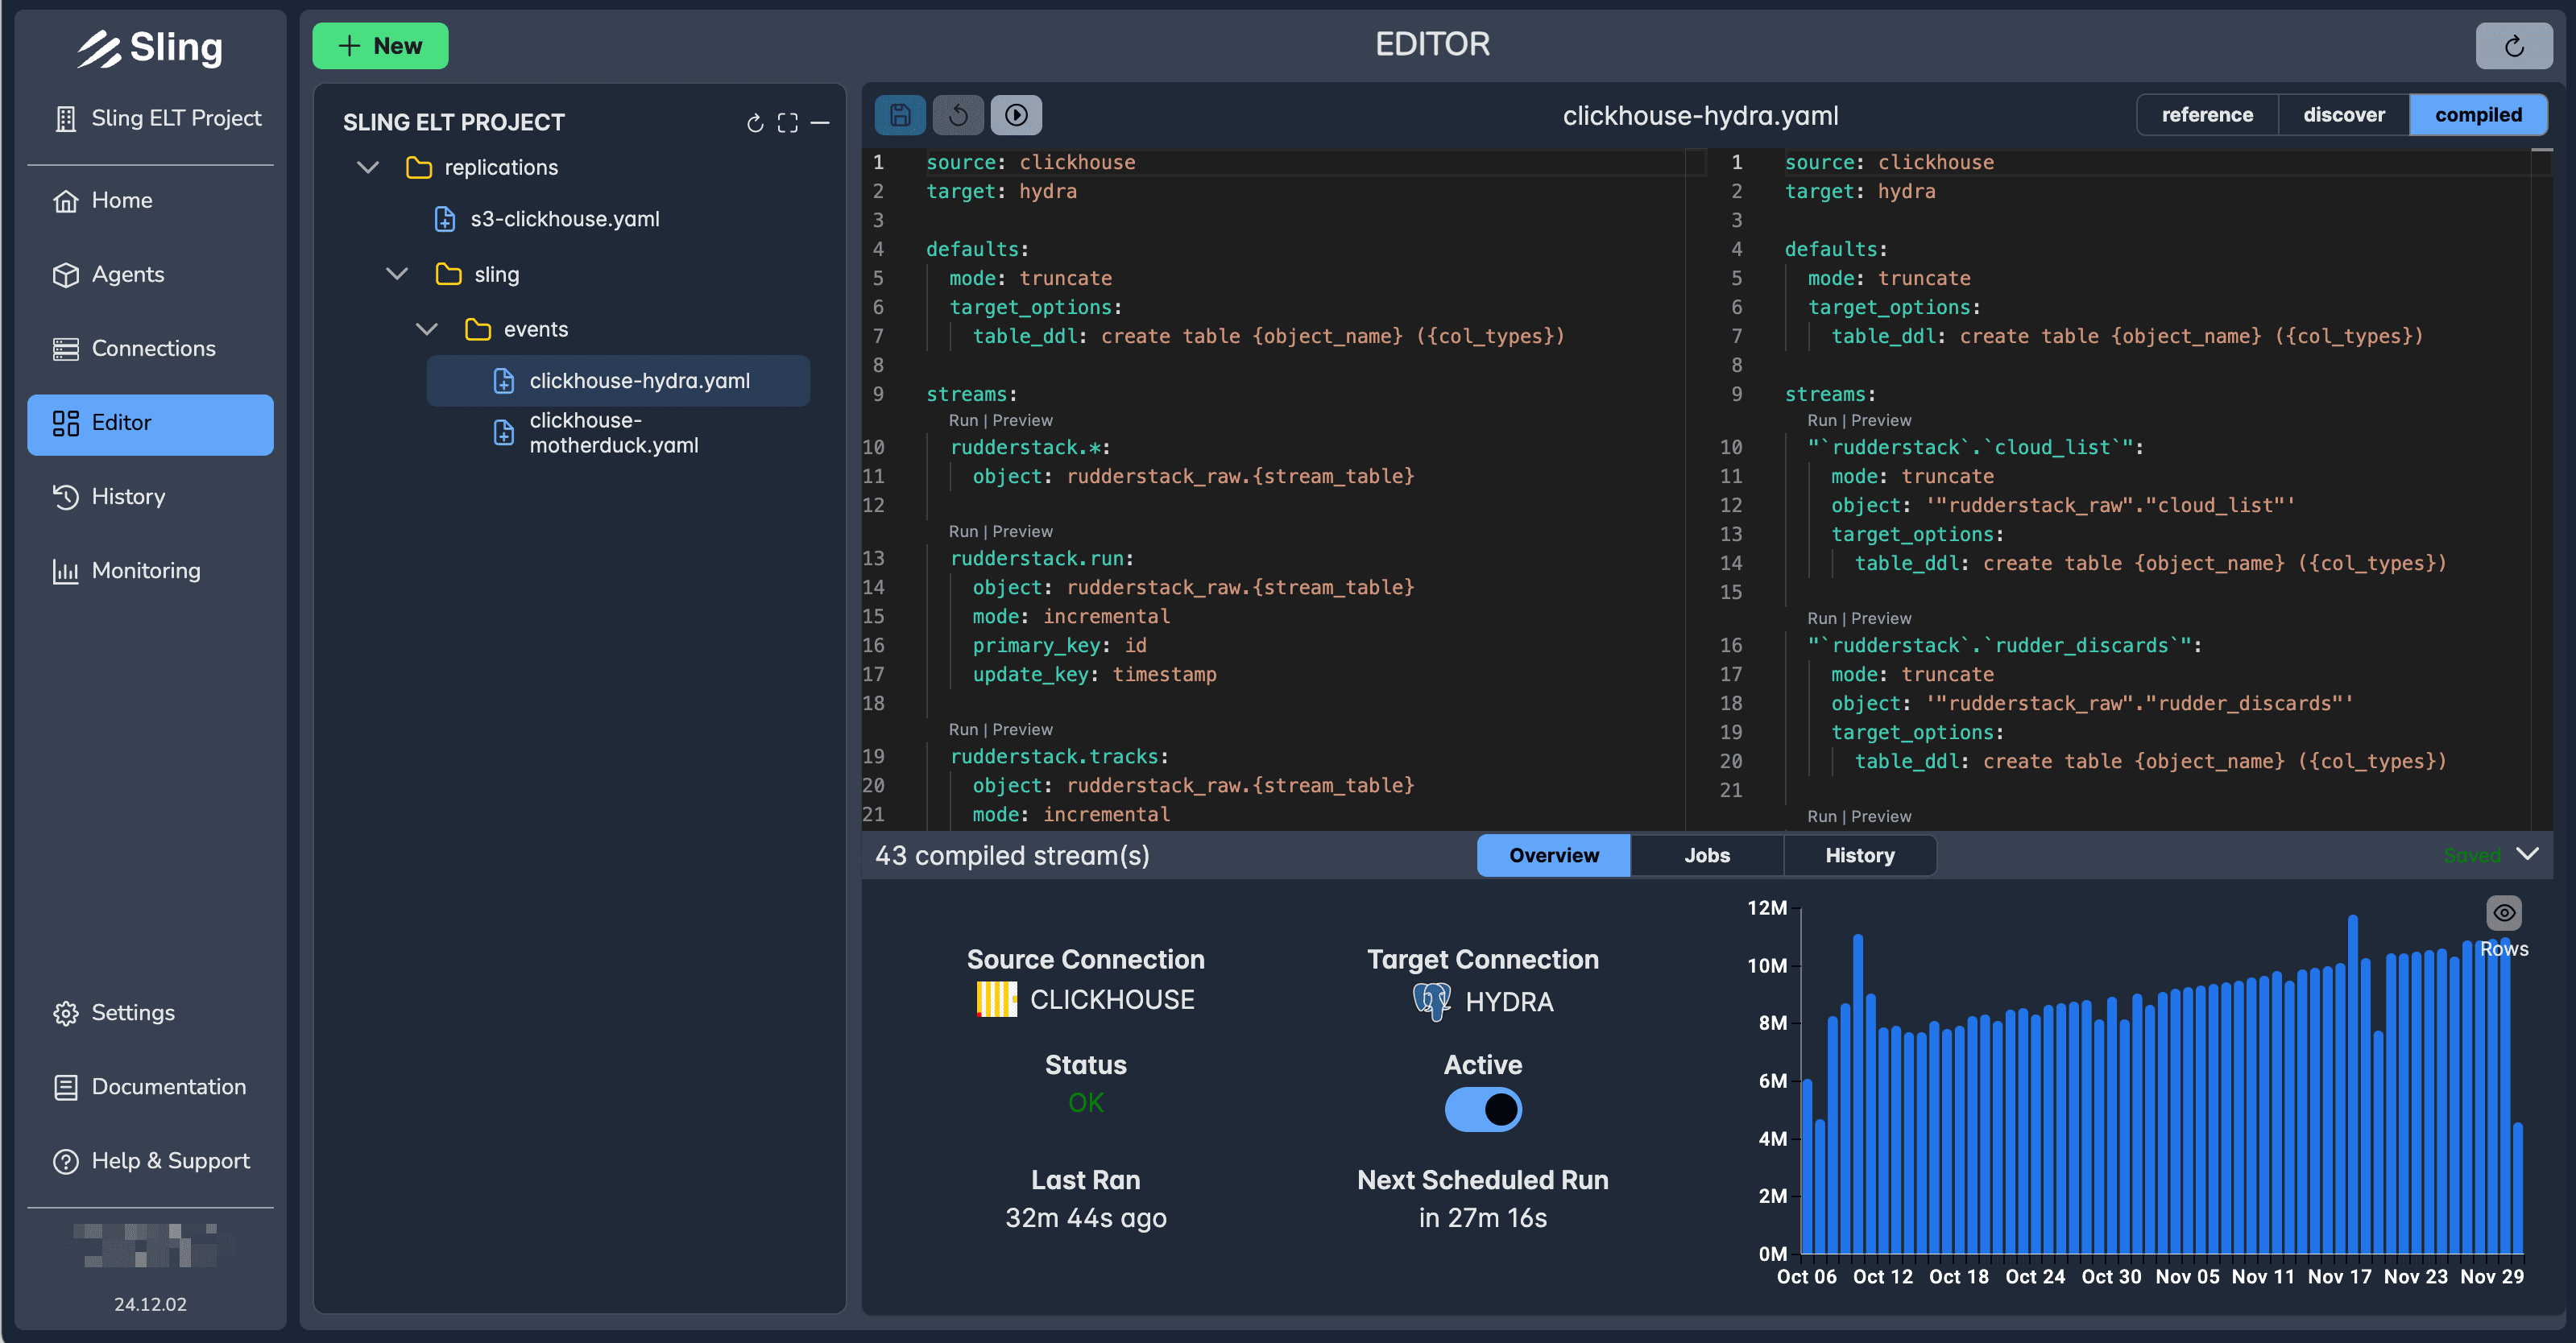Click the refresh icon at top right
The width and height of the screenshot is (2576, 1343).
(2514, 45)
